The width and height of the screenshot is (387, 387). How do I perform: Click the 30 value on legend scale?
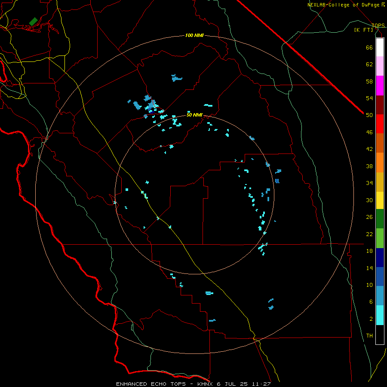click(x=369, y=200)
